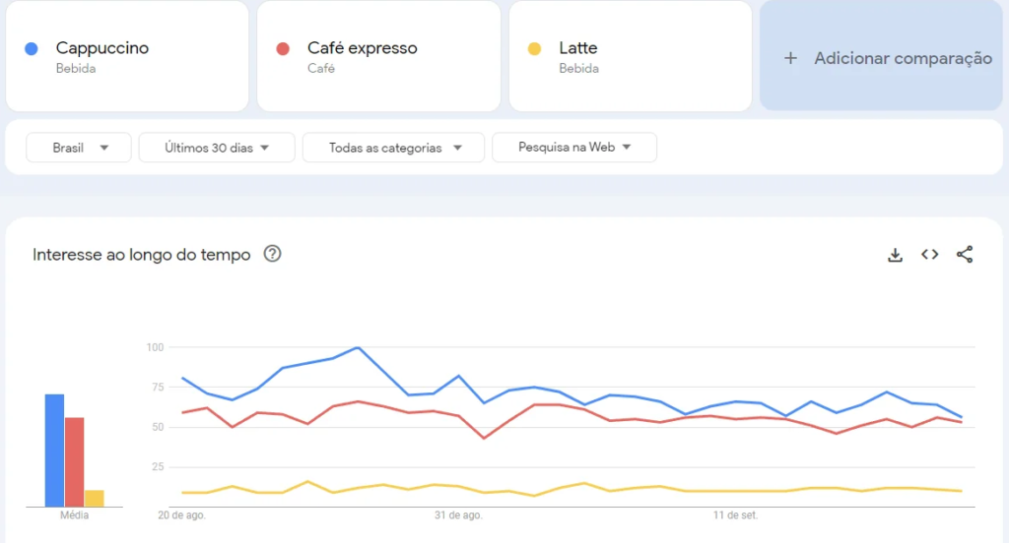
Task: Click the blue Cappuccino color dot
Action: point(32,49)
